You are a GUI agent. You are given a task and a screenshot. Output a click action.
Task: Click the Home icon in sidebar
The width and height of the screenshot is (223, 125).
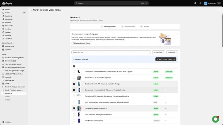(3, 9)
